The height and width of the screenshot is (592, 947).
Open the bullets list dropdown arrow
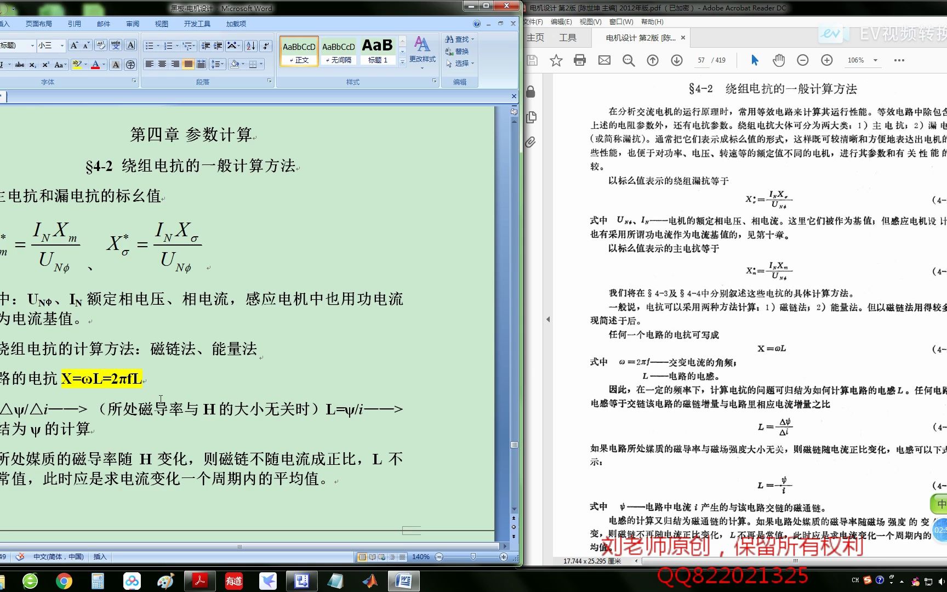(158, 46)
